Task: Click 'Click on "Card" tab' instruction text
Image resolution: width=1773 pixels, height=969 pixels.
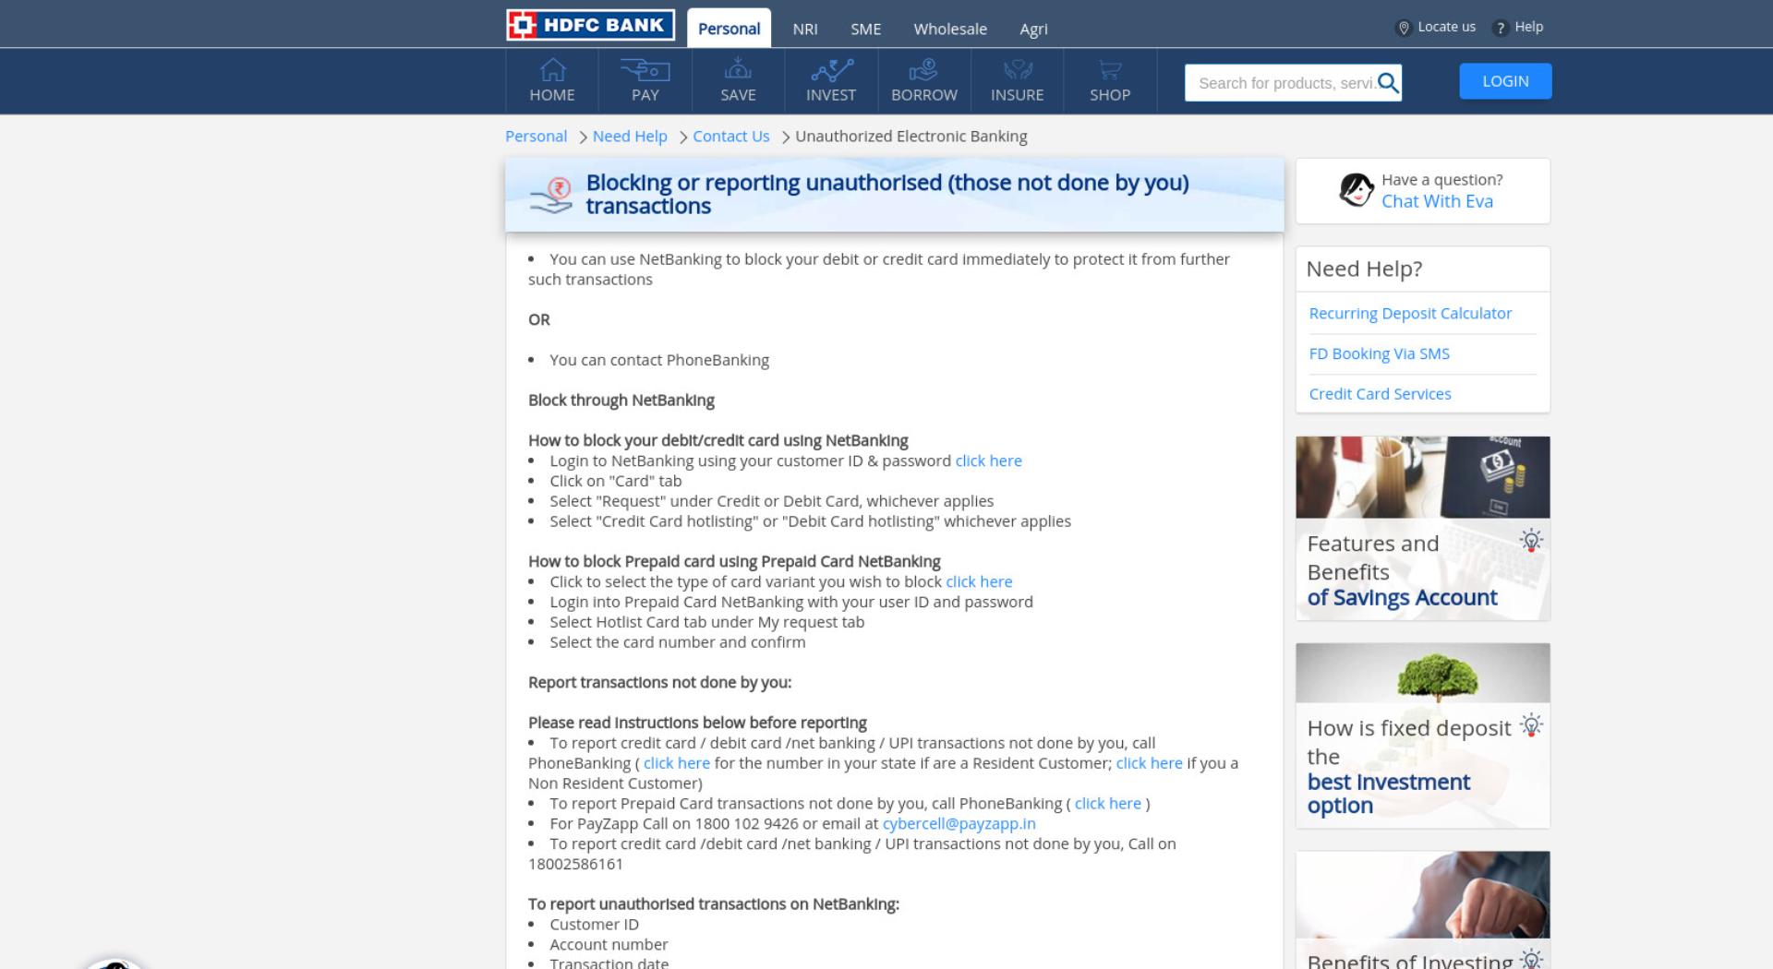Action: click(x=616, y=481)
